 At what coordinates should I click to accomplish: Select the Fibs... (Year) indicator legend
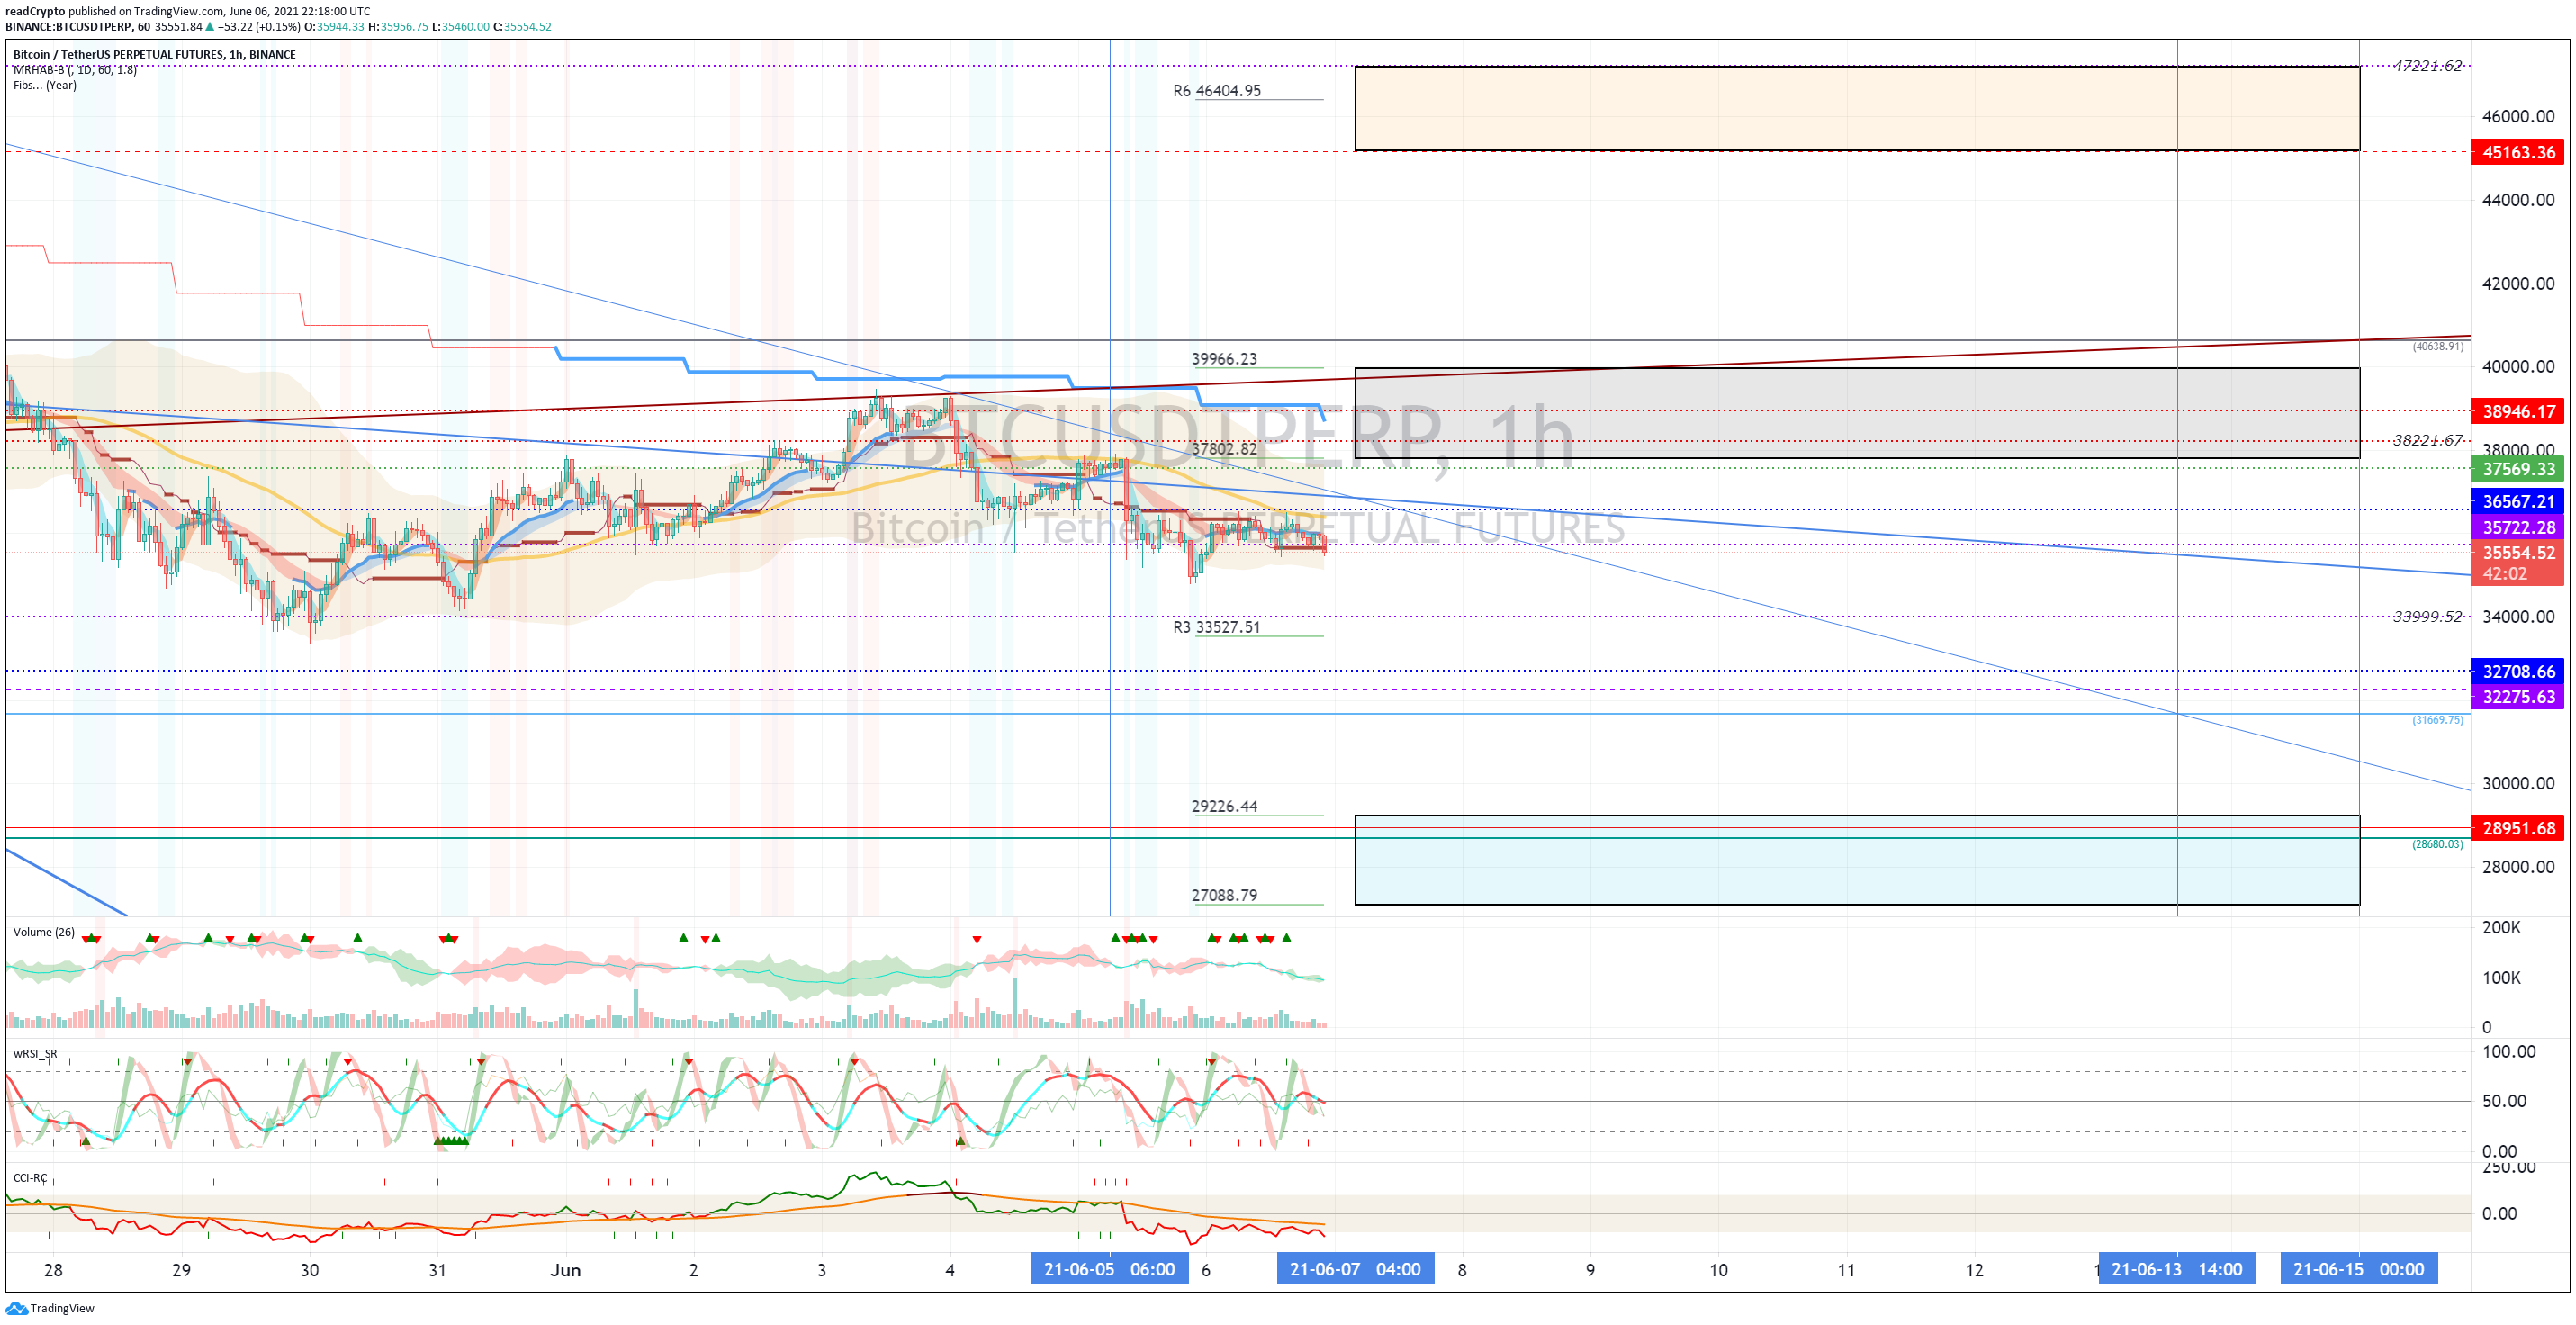tap(45, 85)
